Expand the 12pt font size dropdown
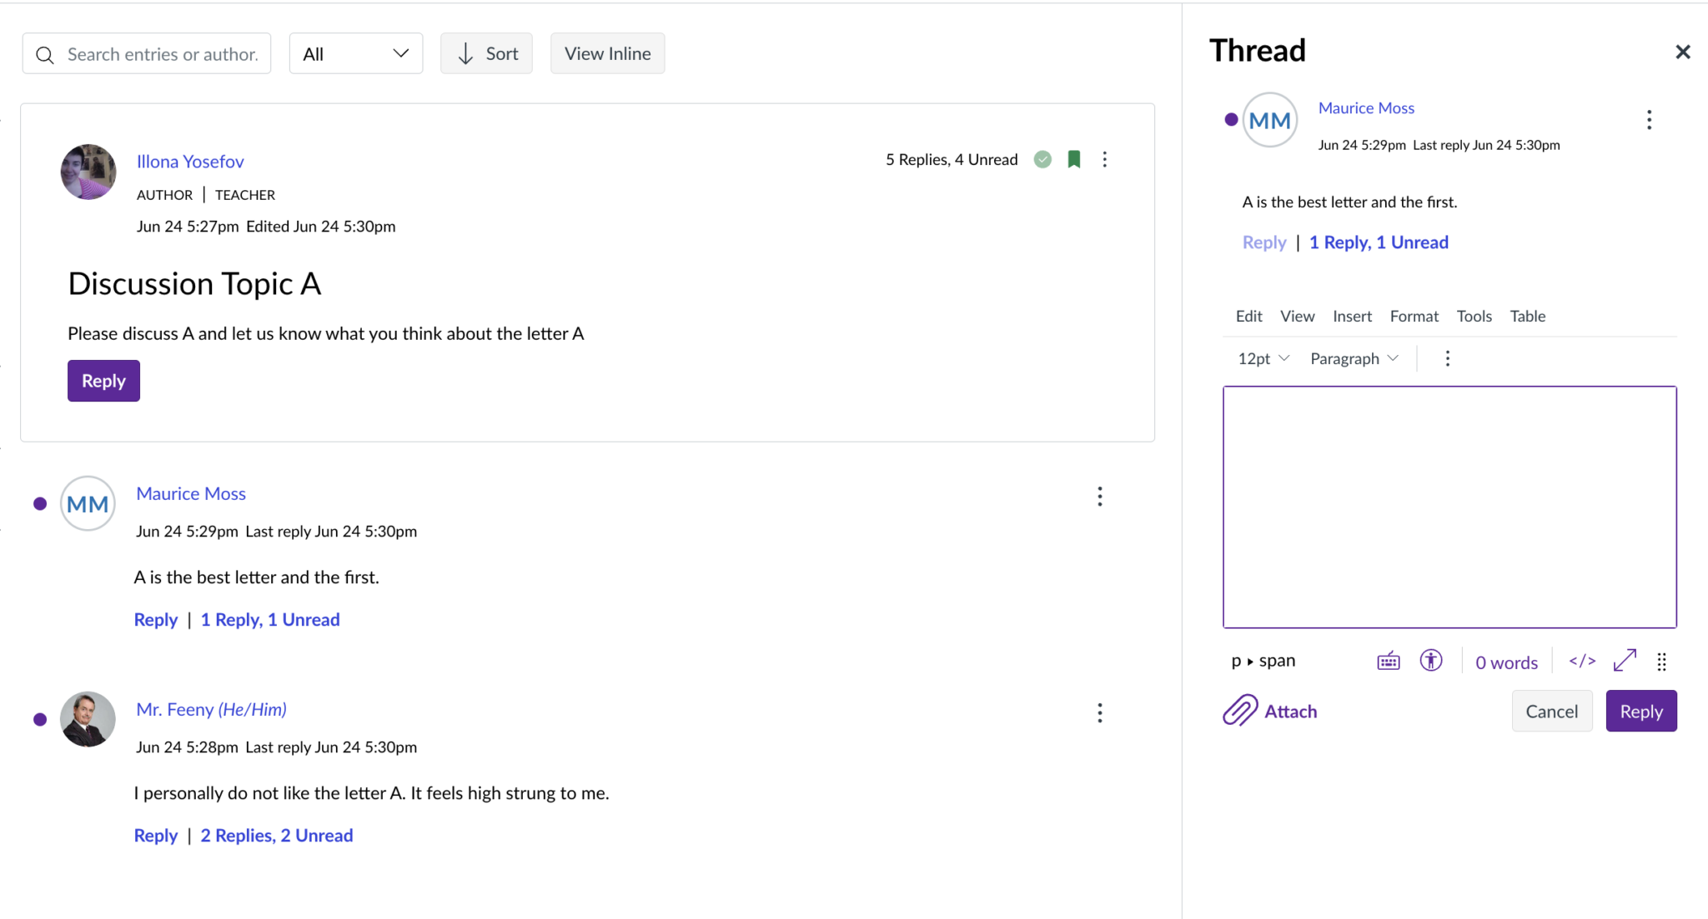 pyautogui.click(x=1263, y=358)
